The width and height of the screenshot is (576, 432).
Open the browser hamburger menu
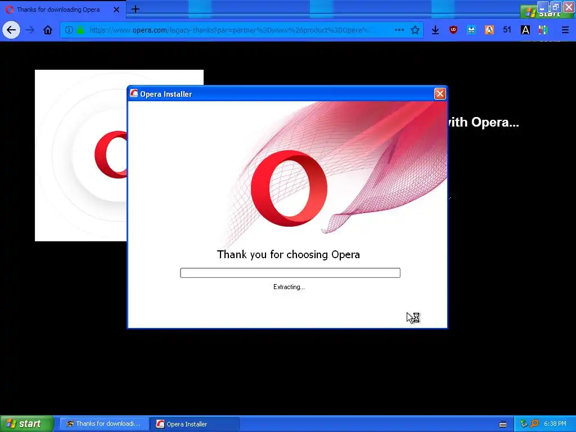(x=565, y=30)
